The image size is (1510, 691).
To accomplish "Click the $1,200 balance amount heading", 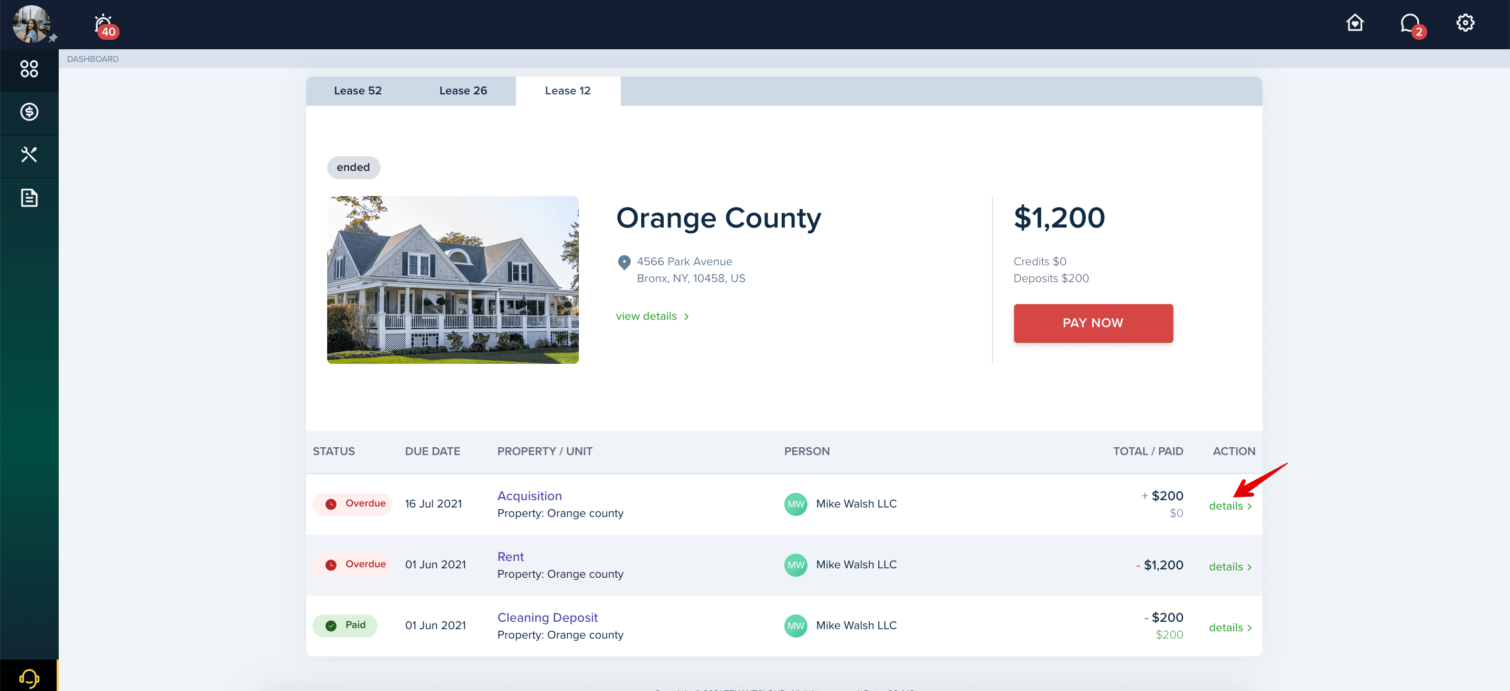I will pos(1059,218).
